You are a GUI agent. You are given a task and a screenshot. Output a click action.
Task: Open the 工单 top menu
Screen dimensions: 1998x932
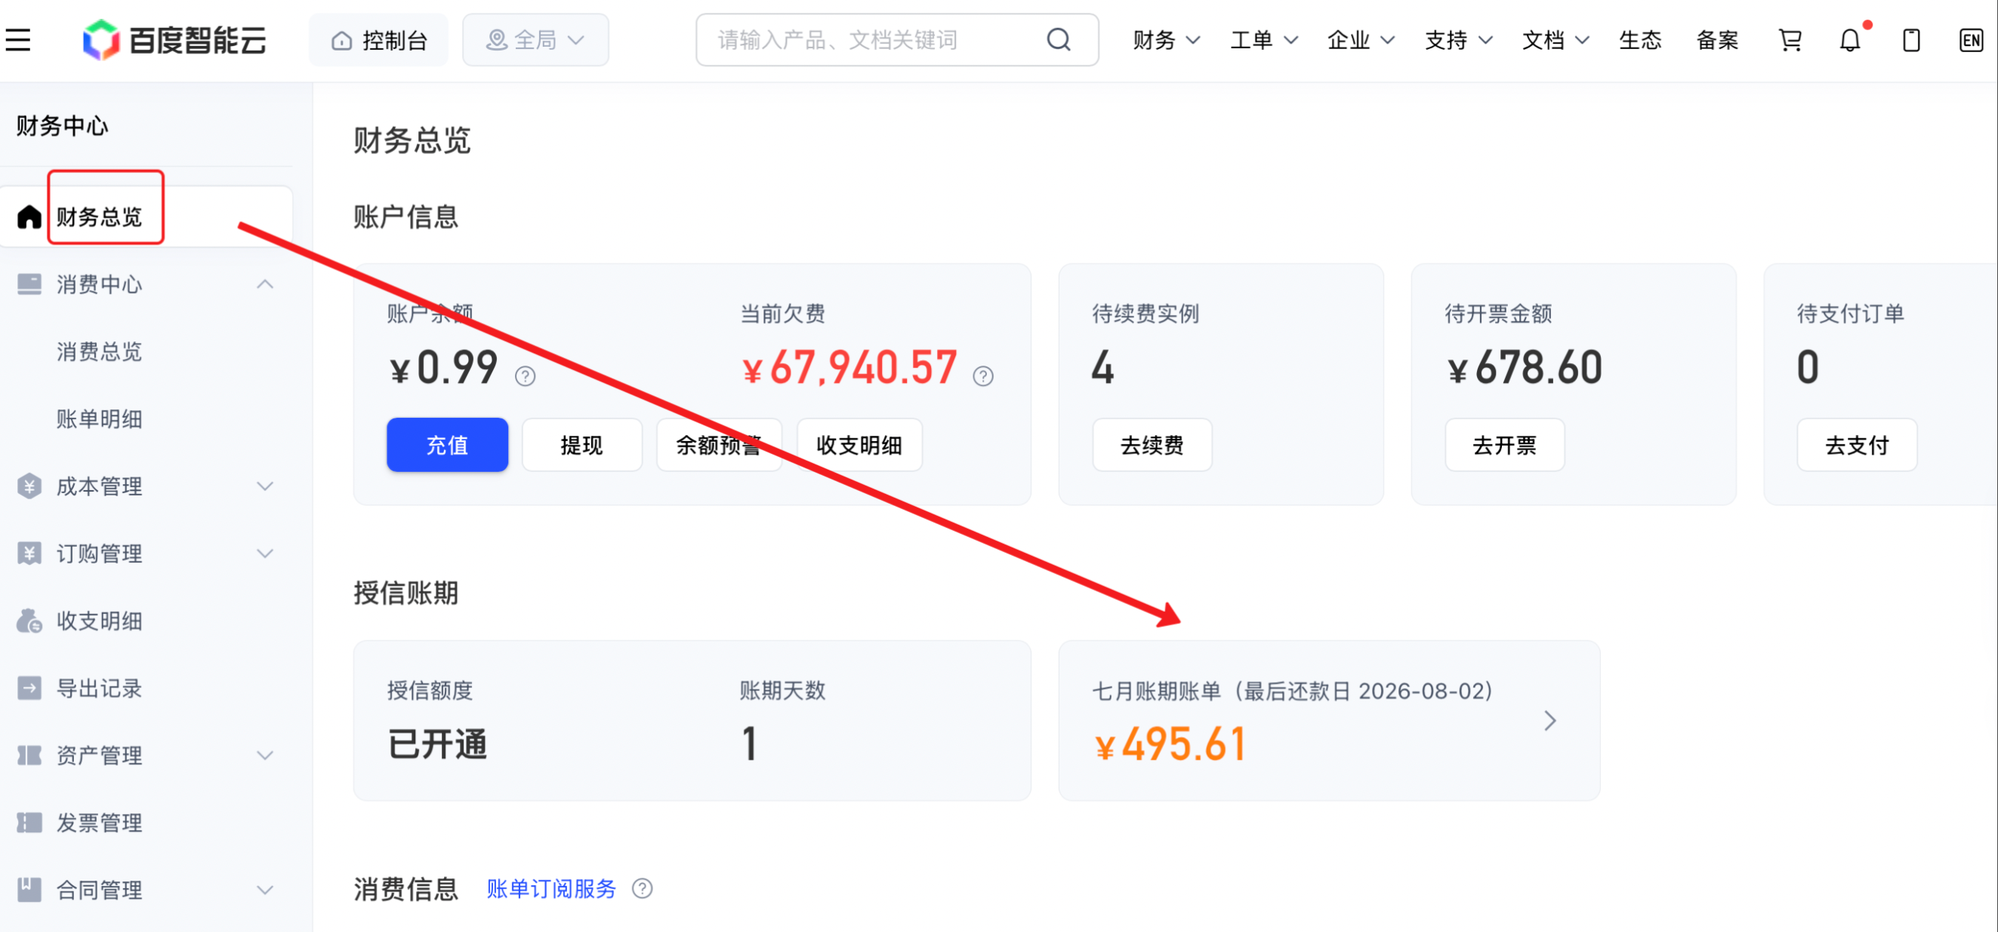tap(1263, 39)
